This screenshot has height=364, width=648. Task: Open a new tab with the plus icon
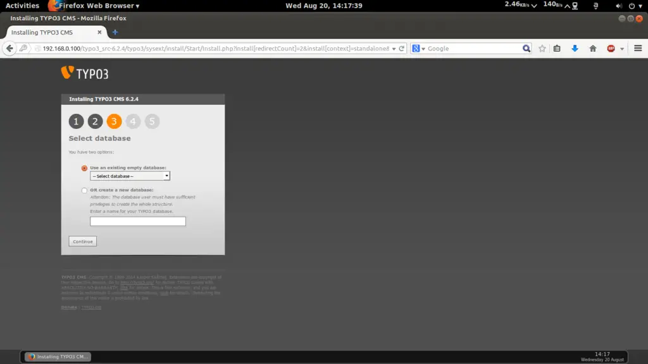pos(115,32)
